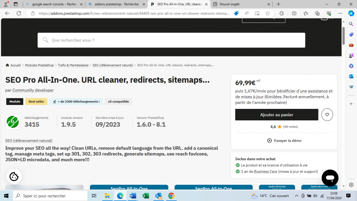Reload the current page

[x=19, y=14]
